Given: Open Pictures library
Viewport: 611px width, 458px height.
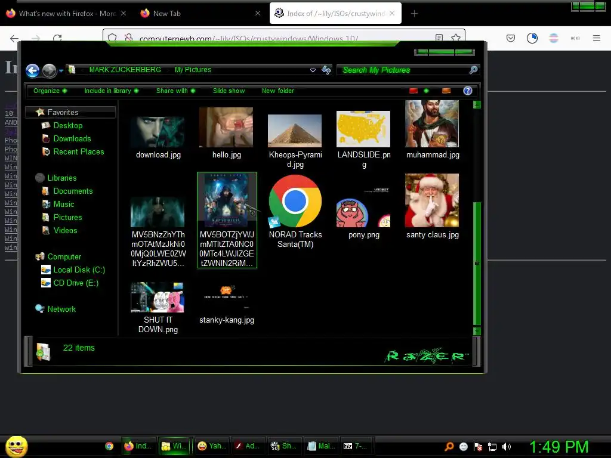Looking at the screenshot, I should 67,217.
